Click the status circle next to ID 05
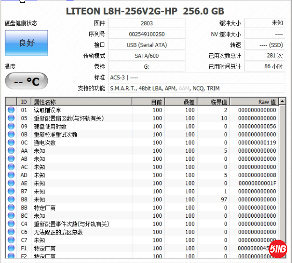The width and height of the screenshot is (292, 263). 11,118
